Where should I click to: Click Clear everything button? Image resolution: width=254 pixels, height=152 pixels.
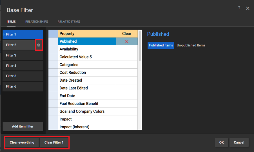22,142
